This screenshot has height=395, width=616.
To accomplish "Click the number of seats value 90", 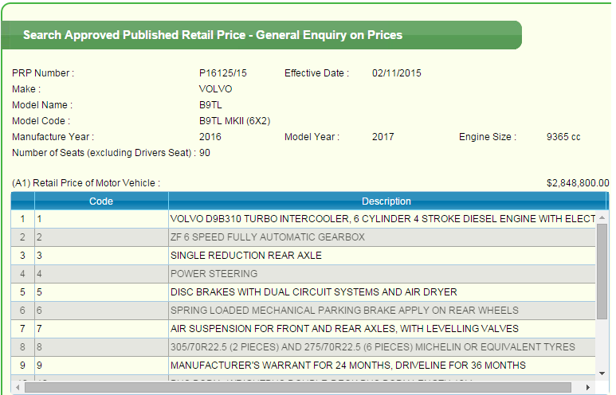I will 205,153.
